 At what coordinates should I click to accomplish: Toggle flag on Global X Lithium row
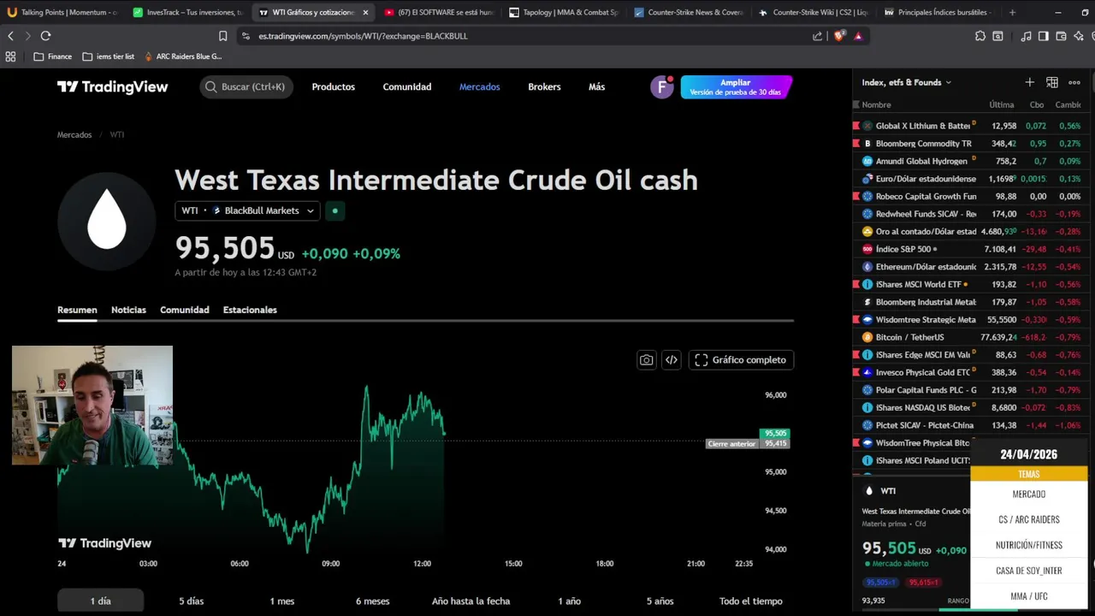pyautogui.click(x=856, y=126)
